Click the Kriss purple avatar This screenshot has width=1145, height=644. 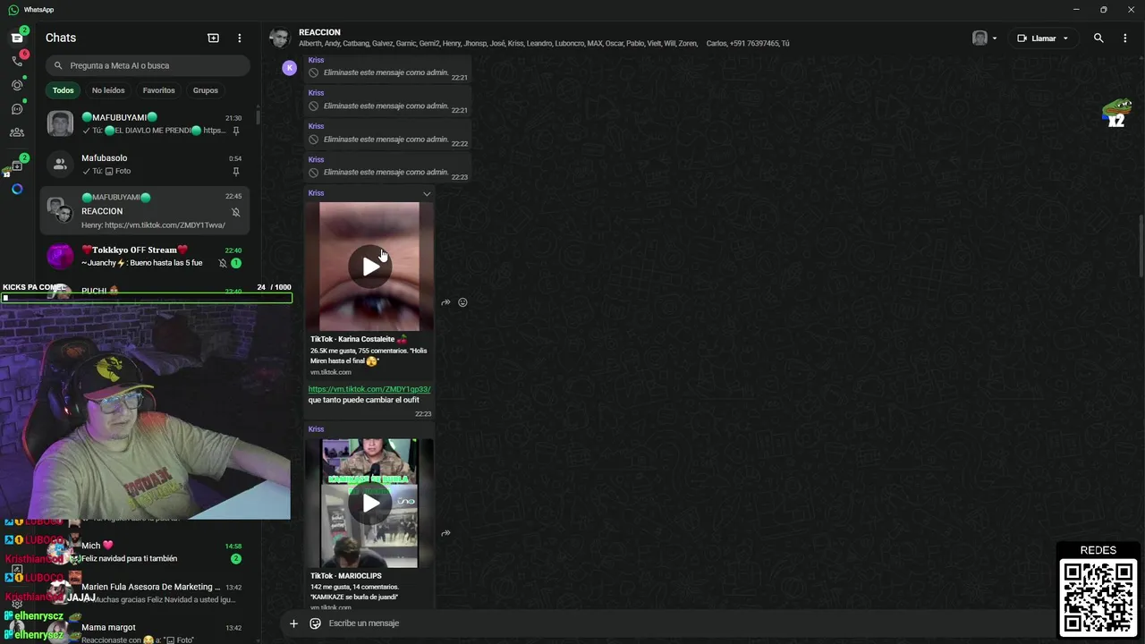[289, 67]
